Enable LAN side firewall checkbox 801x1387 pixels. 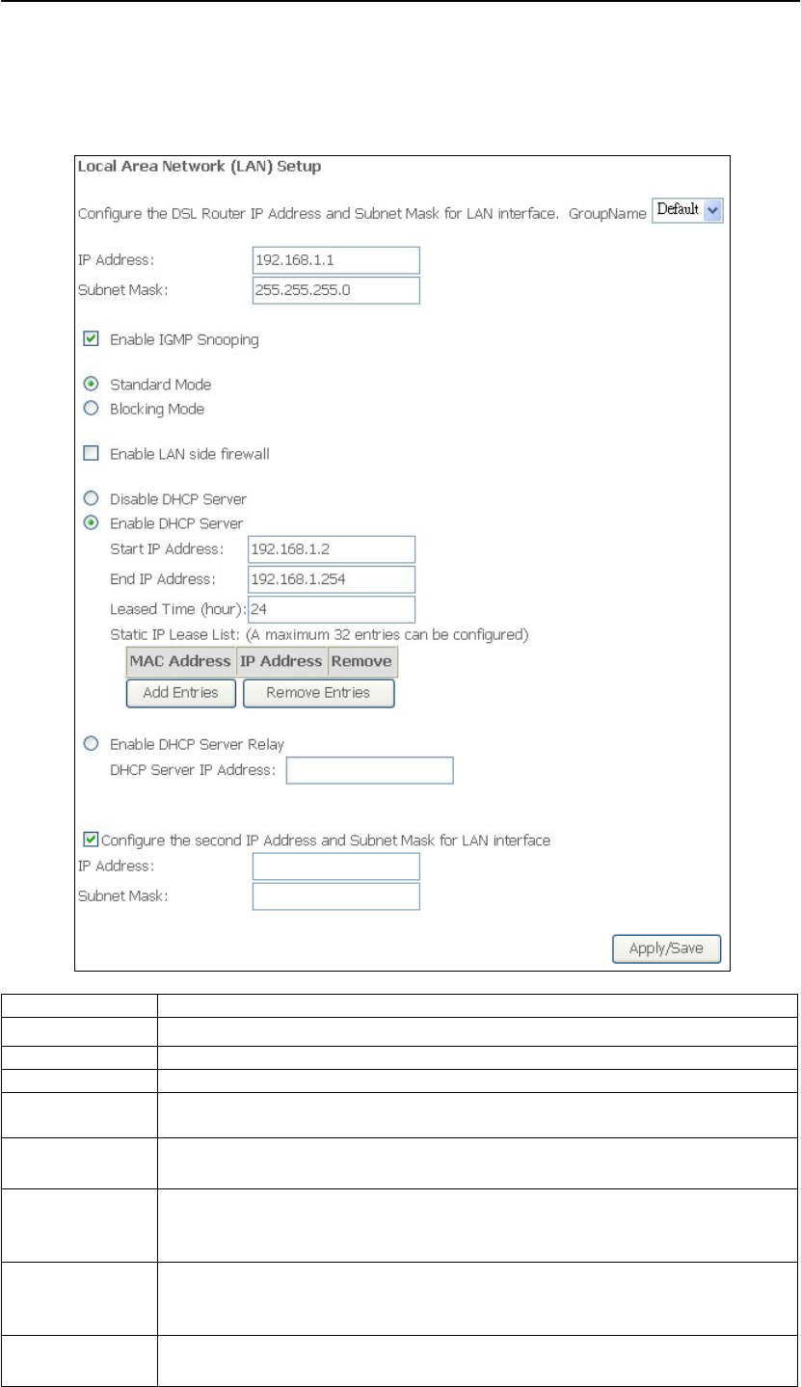coord(91,453)
